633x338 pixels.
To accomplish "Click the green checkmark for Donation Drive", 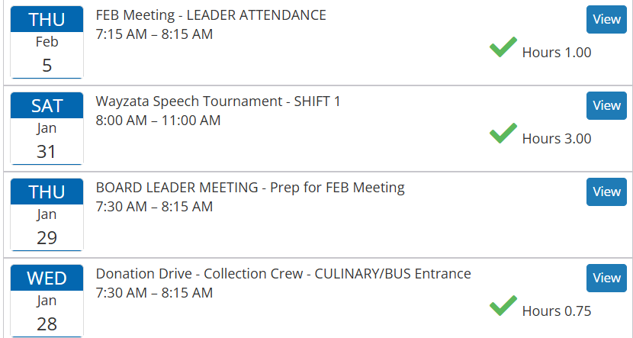I will (x=503, y=306).
